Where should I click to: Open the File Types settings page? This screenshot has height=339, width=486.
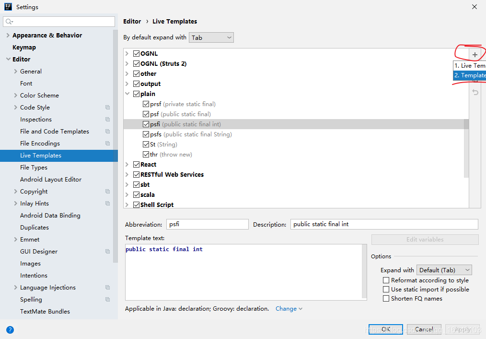click(x=34, y=168)
